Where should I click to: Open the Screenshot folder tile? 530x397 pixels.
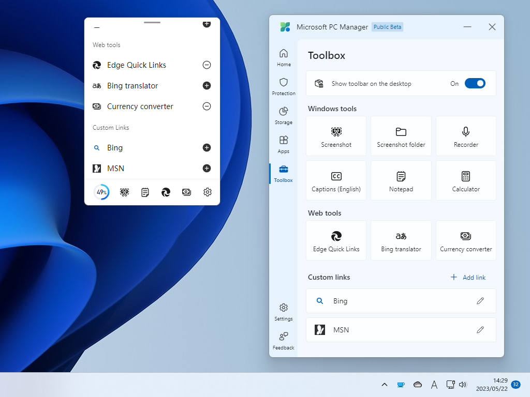point(401,136)
